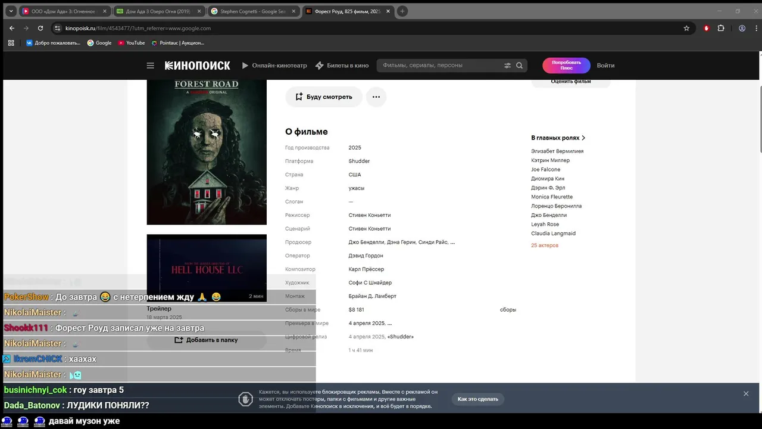The image size is (762, 429).
Task: Click the Попробовать Плюс button
Action: click(x=566, y=66)
